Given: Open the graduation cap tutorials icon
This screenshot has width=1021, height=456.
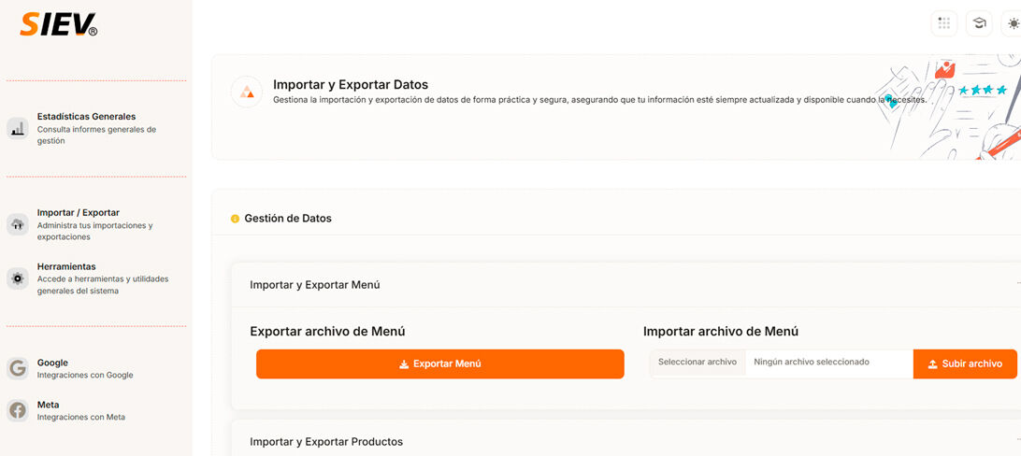Looking at the screenshot, I should tap(979, 23).
